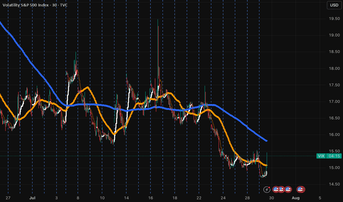This screenshot has height=202, width=343.
Task: Click the 16 date label on time axis
Action: (151, 198)
